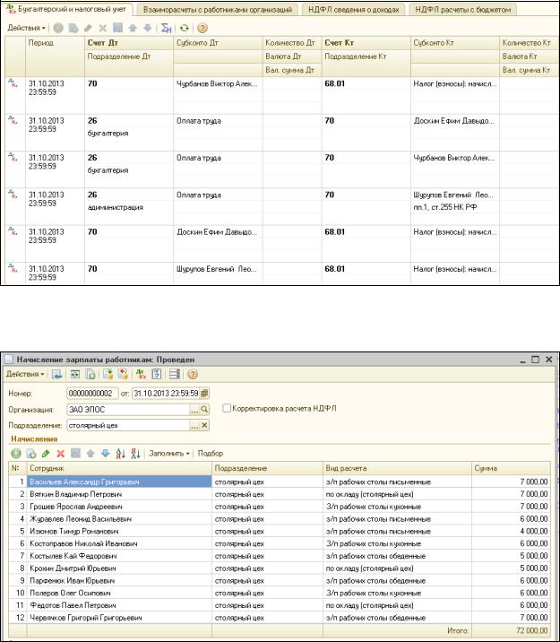The height and width of the screenshot is (642, 560).
Task: Click the ЗАО ЭПОС organization field
Action: (128, 410)
